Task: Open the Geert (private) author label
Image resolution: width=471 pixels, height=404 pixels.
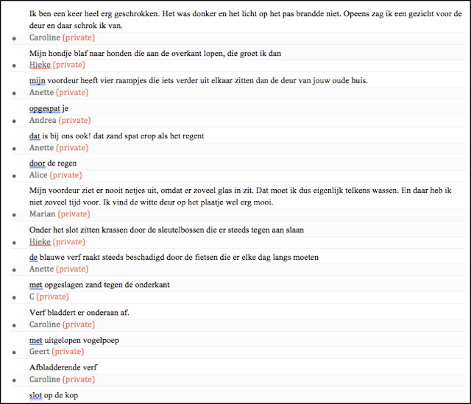Action: (x=57, y=352)
